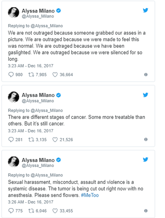Open the info icon on the cancer tweet
The height and width of the screenshot is (218, 165).
pos(146,140)
